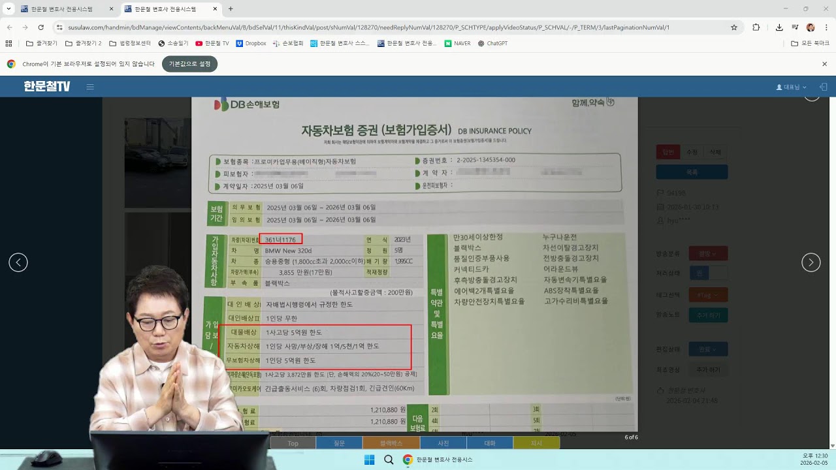Click the 목록 button
Viewport: 836px width, 470px height.
[692, 172]
